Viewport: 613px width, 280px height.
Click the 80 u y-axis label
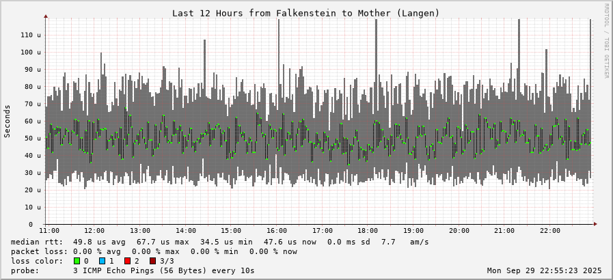click(32, 87)
